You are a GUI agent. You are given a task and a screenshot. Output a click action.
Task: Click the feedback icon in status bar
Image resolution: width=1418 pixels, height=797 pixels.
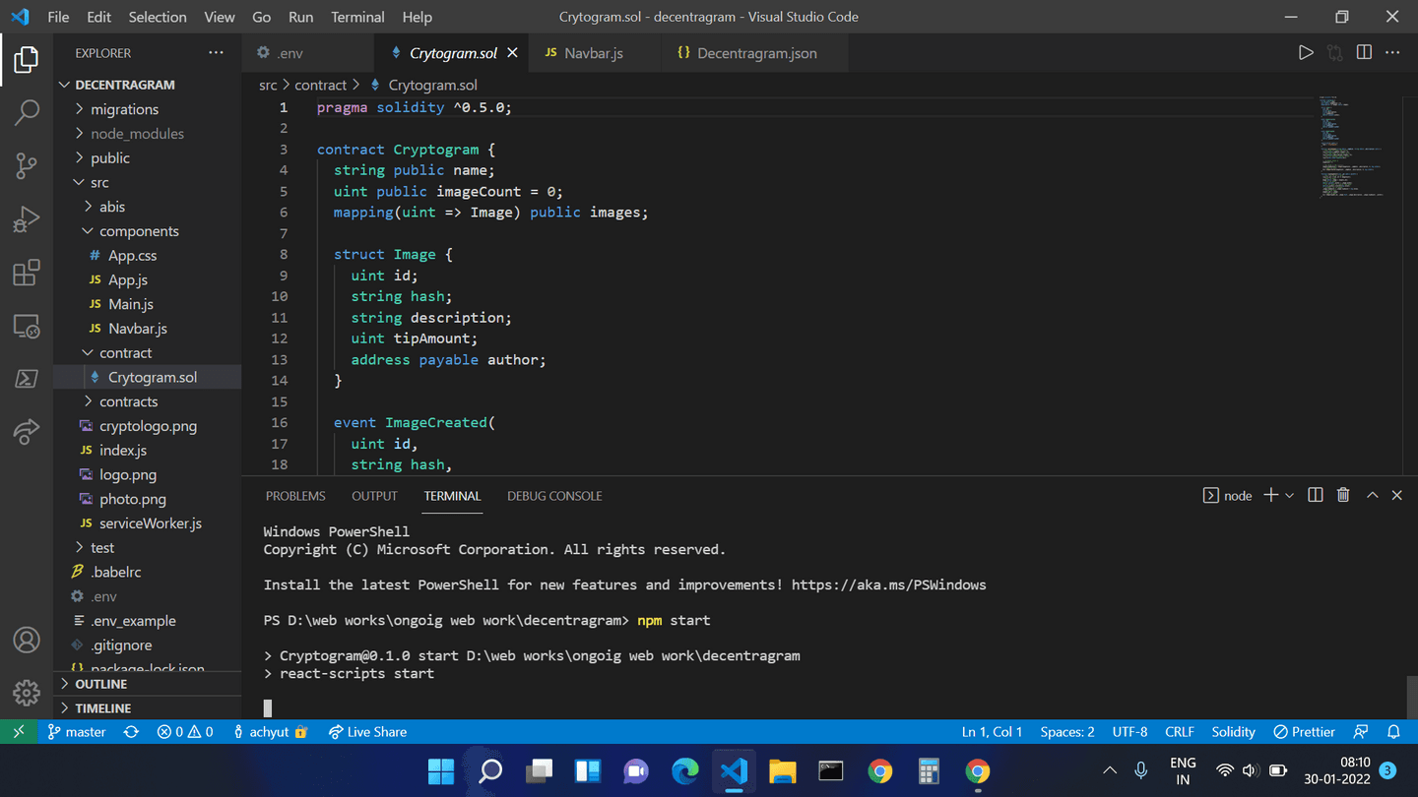1361,732
